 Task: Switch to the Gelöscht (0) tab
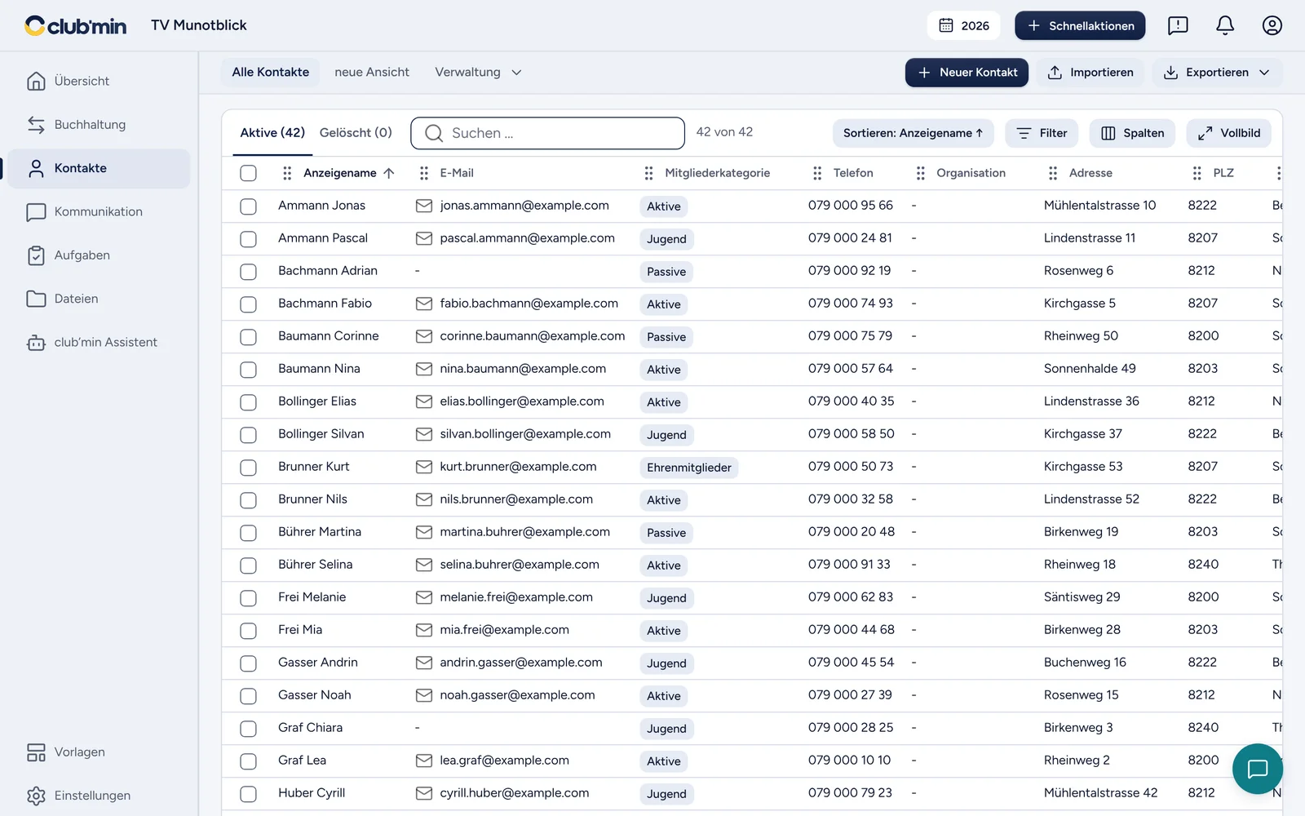point(356,132)
